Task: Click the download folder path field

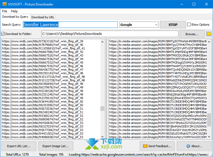Action: [110, 34]
